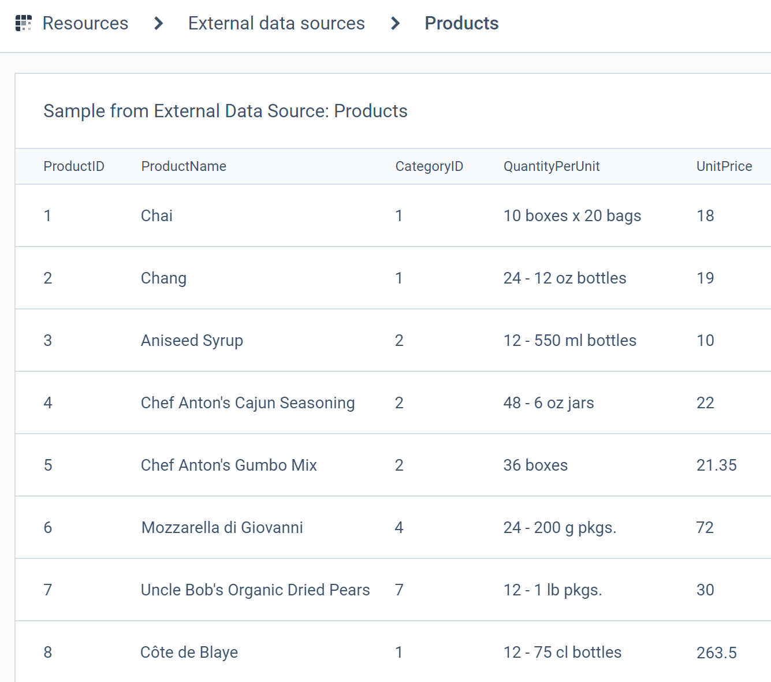Viewport: 771px width, 682px height.
Task: Select the Chai product name cell
Action: [157, 215]
